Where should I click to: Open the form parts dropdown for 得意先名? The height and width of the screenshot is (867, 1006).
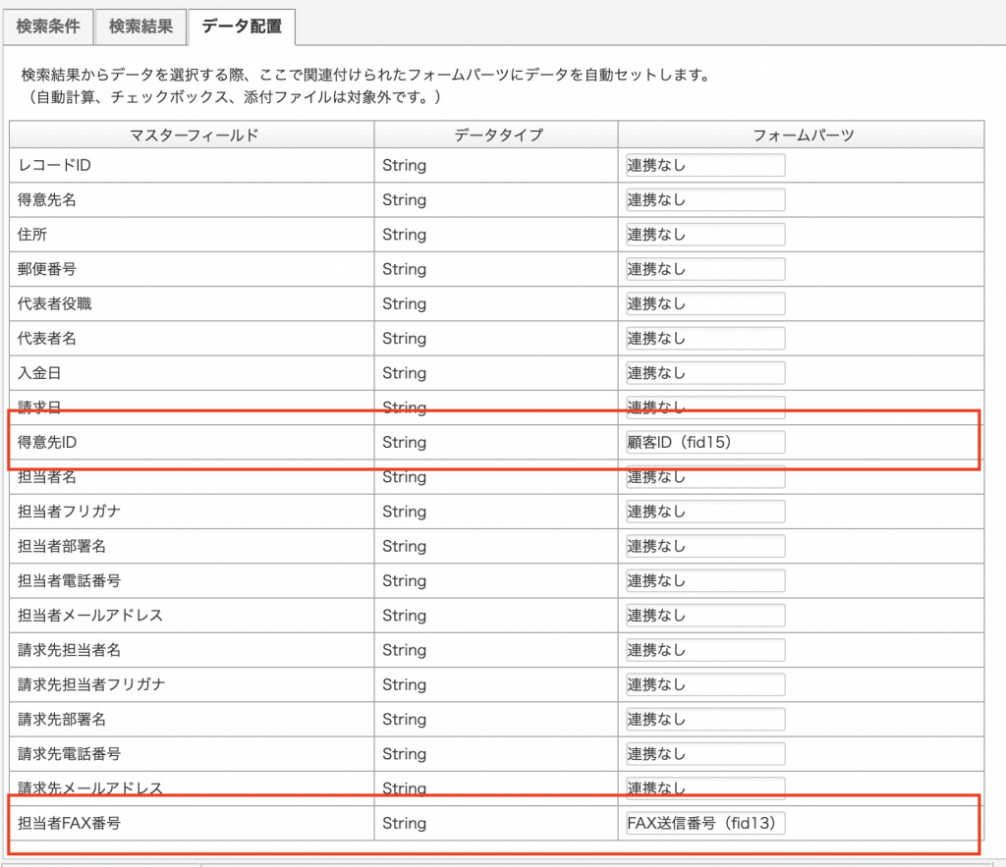[x=705, y=200]
